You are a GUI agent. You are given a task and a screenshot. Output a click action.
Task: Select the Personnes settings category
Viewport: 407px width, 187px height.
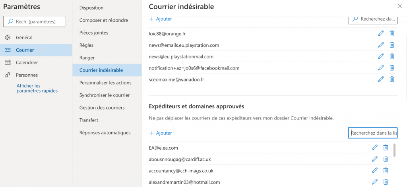pyautogui.click(x=27, y=75)
